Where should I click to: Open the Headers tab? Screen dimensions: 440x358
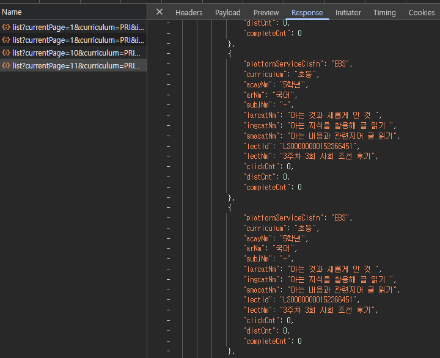(189, 13)
